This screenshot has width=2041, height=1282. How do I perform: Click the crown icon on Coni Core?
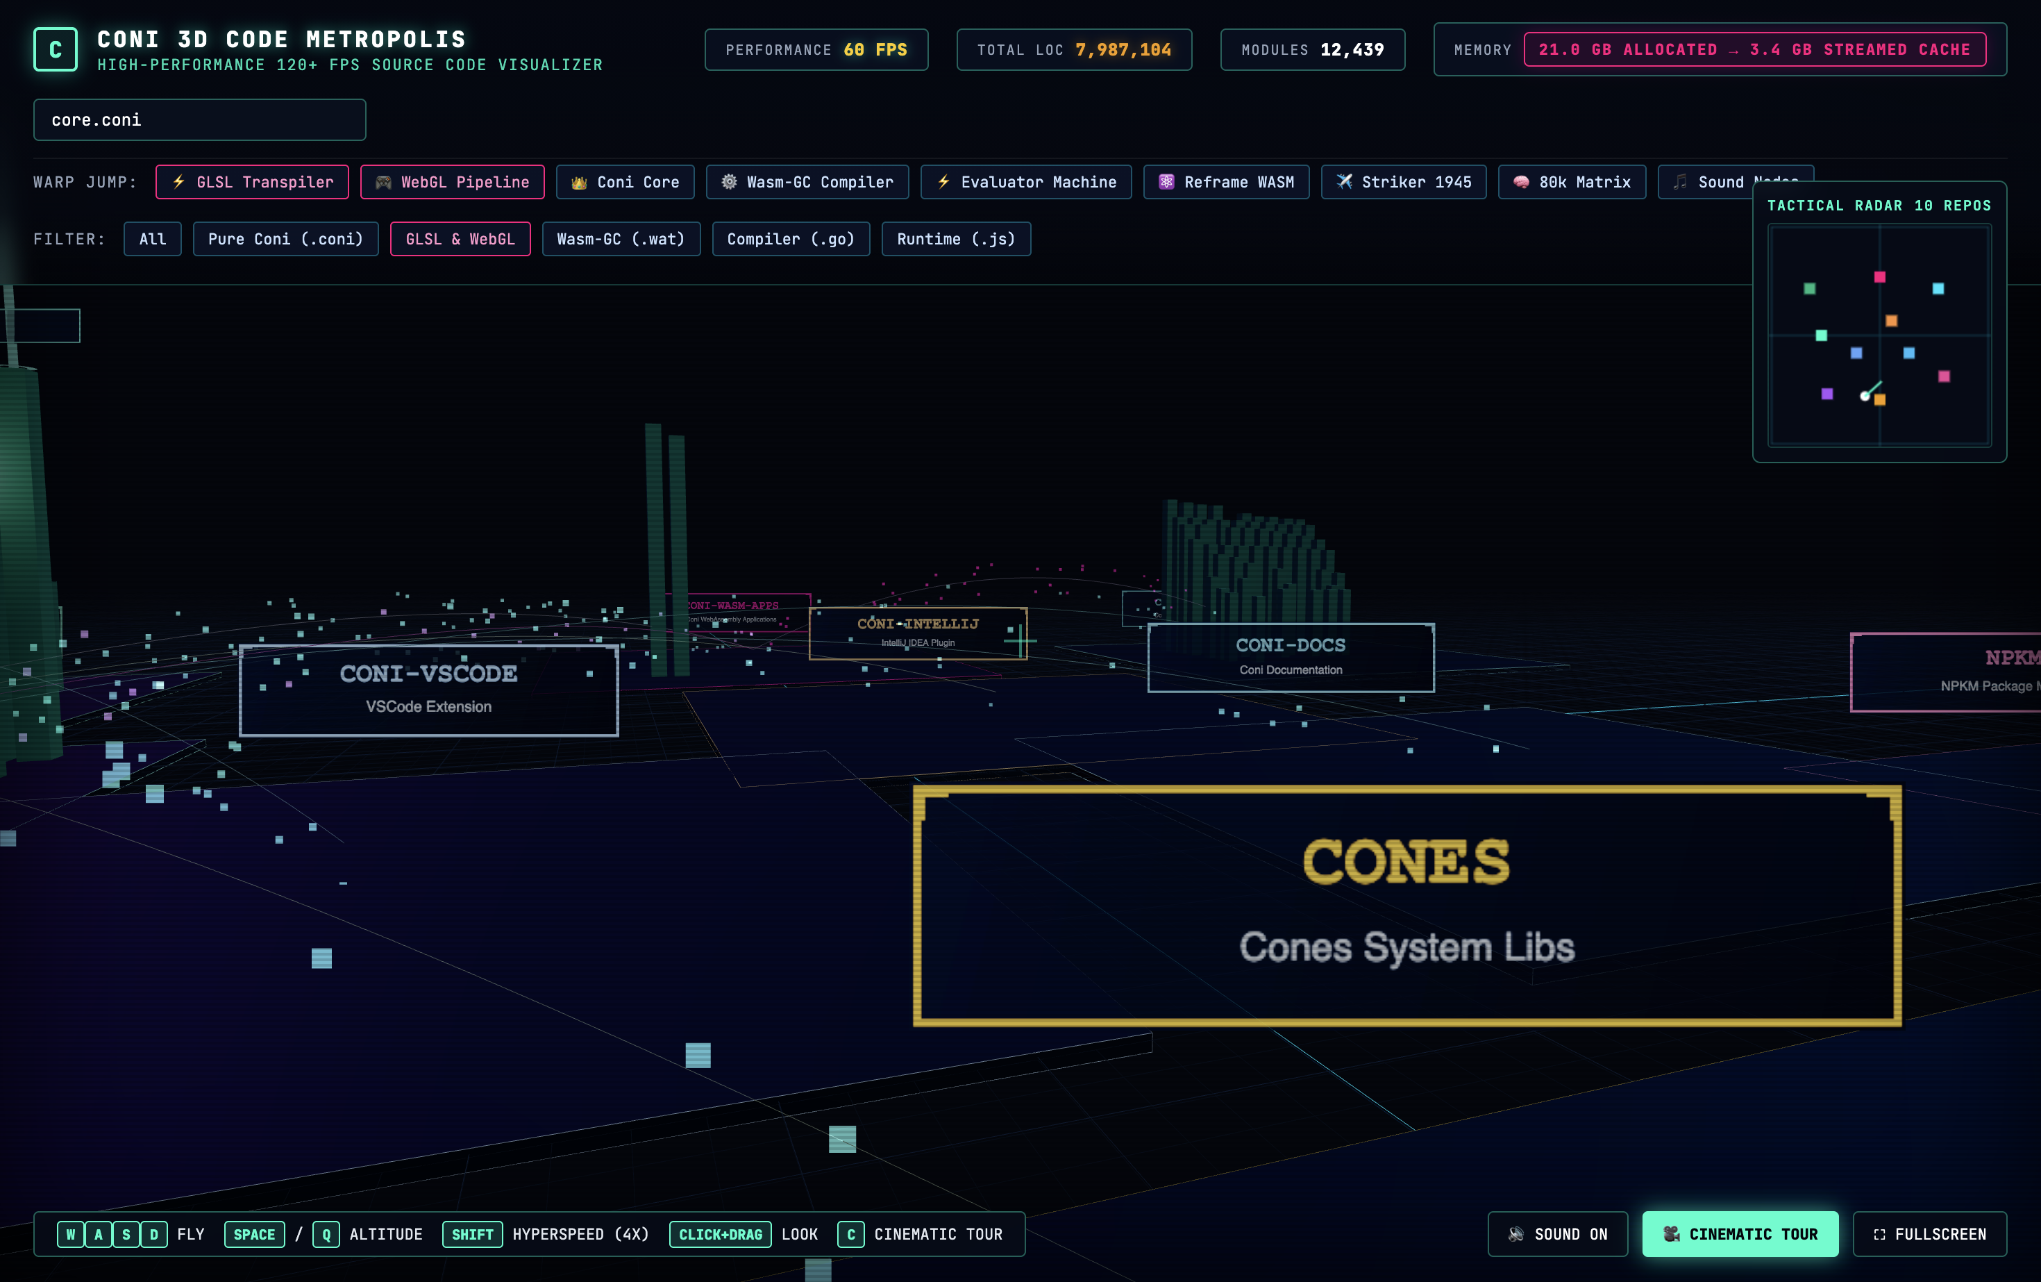point(579,182)
